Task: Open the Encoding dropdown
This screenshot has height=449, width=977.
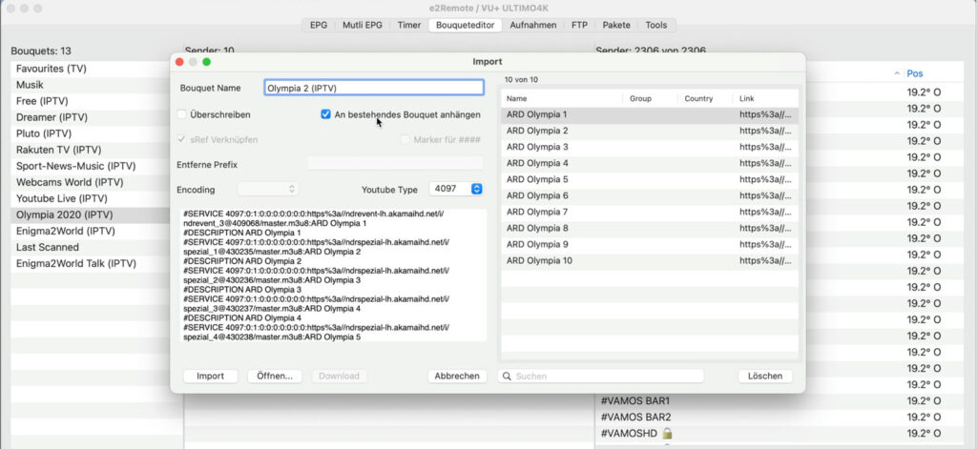Action: coord(268,189)
